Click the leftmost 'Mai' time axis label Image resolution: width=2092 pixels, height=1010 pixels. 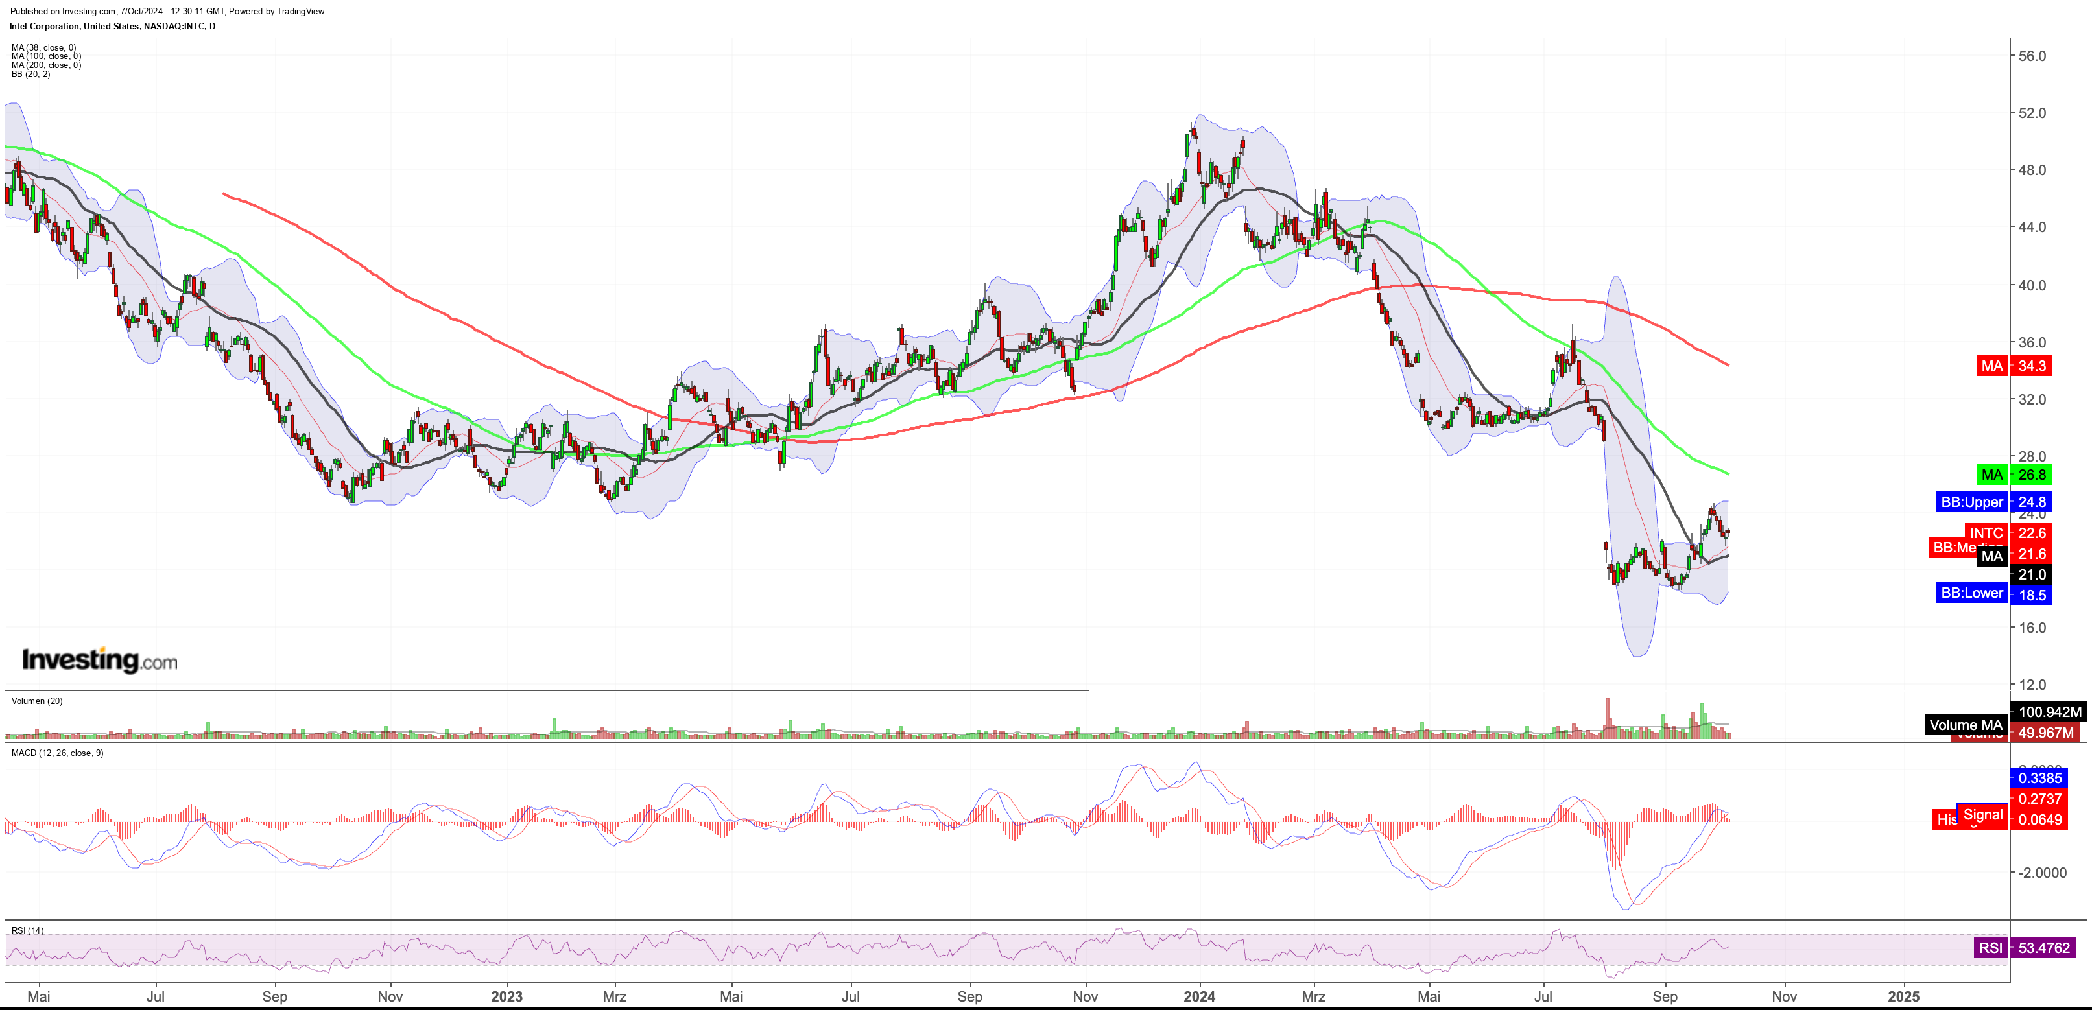coord(38,996)
